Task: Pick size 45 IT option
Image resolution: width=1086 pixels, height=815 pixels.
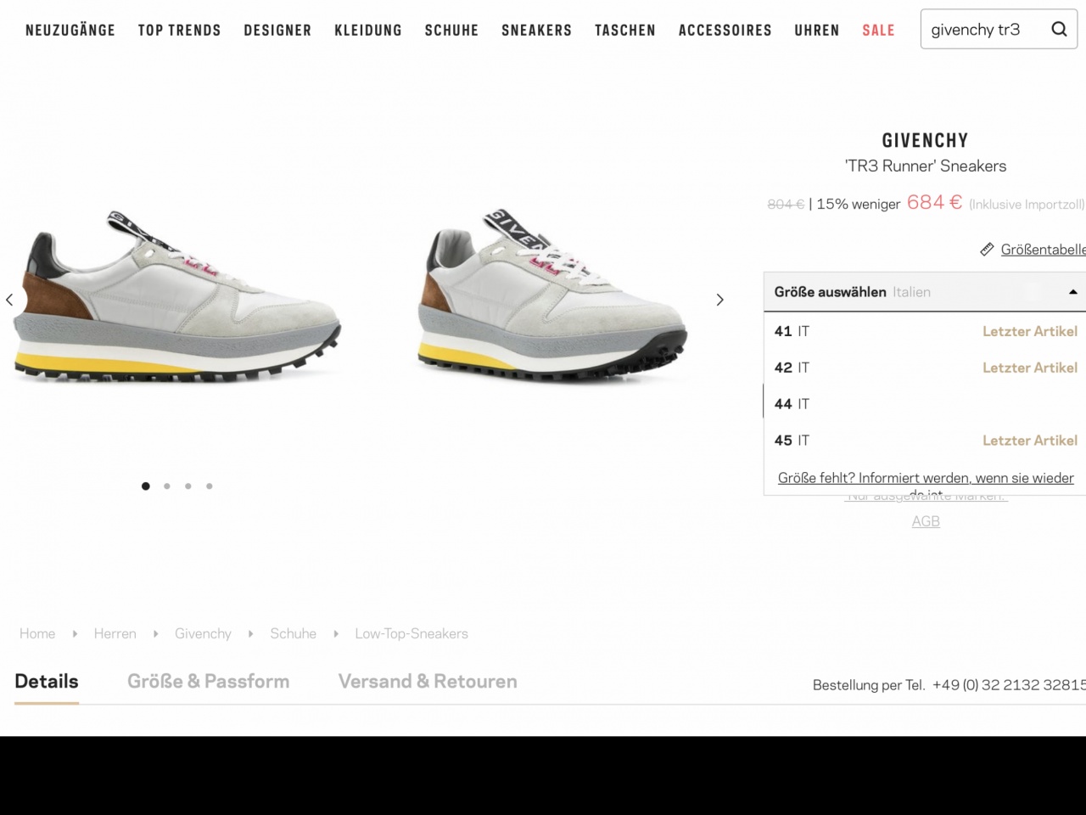Action: click(926, 441)
